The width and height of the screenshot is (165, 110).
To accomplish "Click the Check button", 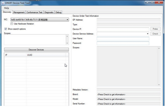I will (155, 34).
